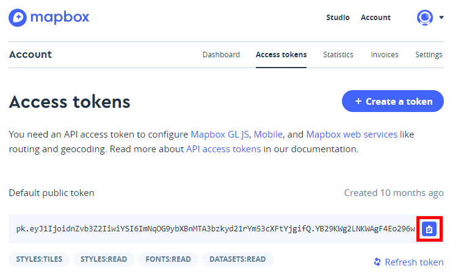This screenshot has height=277, width=461.
Task: Go to the Statistics tab
Action: 338,55
